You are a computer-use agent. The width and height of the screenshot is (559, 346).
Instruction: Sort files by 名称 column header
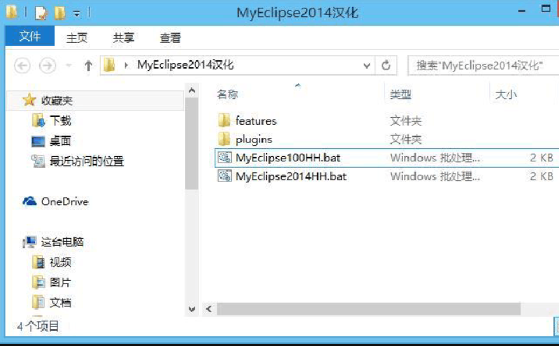pos(228,94)
